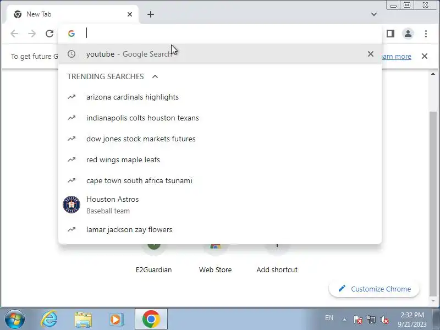Click the back navigation arrow
Viewport: 440px width, 330px height.
point(14,34)
